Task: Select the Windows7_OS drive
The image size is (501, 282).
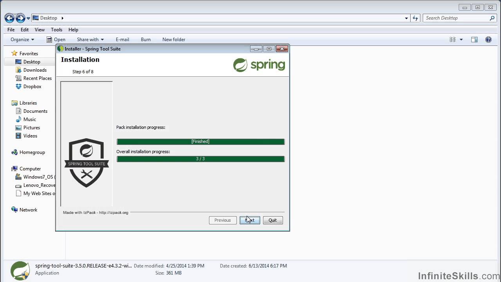Action: click(x=39, y=177)
